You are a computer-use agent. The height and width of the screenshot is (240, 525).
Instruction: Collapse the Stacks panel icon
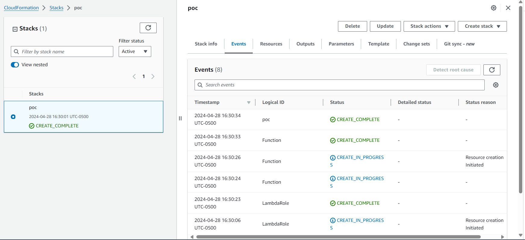point(15,29)
